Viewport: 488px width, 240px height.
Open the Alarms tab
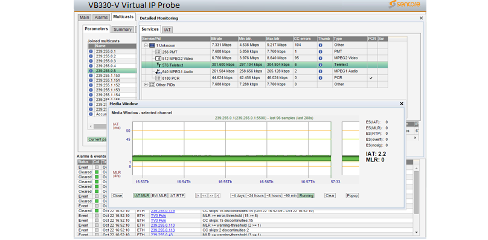tap(101, 18)
